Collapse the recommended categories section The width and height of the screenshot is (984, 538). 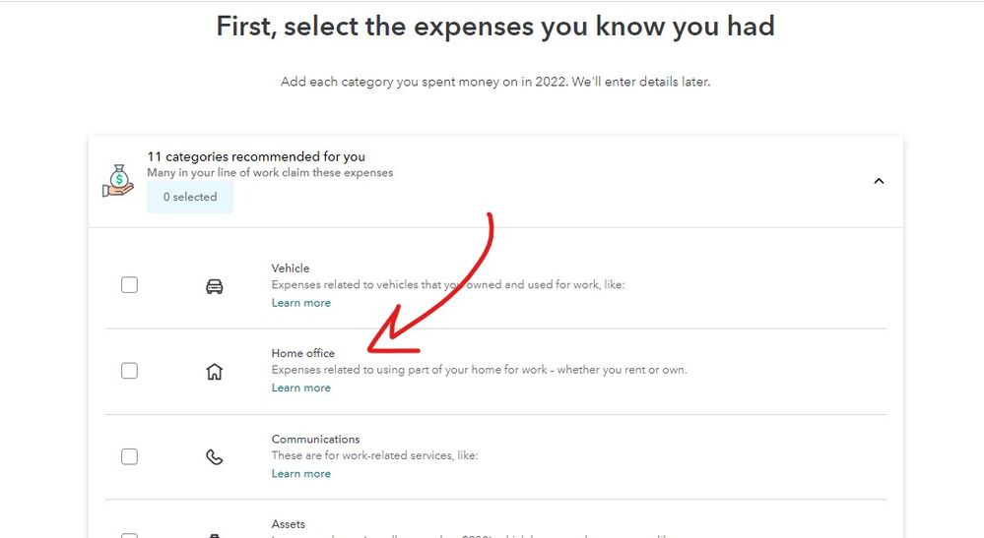[x=879, y=181]
